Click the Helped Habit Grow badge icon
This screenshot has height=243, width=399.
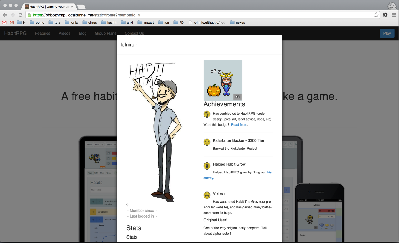(x=207, y=166)
